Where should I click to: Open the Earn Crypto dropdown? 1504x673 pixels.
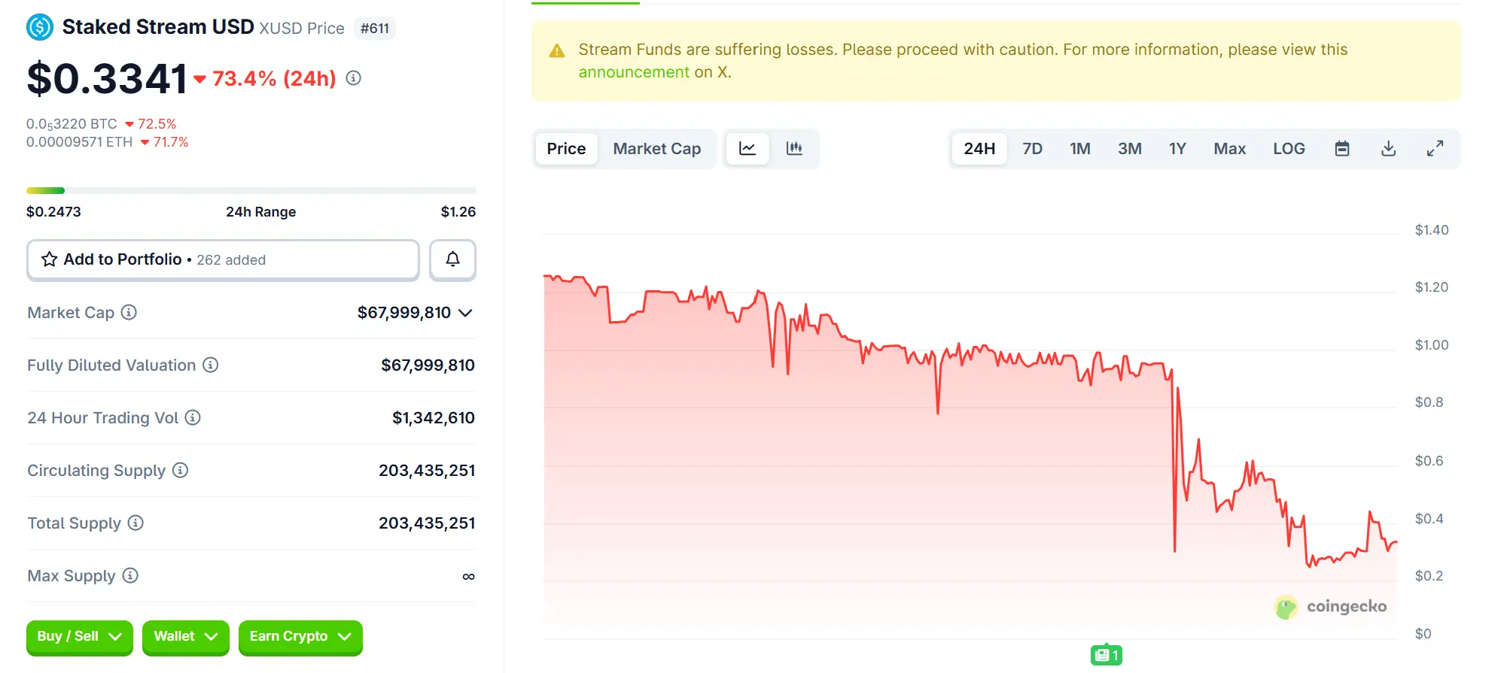tap(300, 637)
